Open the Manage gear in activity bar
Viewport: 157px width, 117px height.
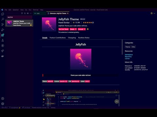3,104
